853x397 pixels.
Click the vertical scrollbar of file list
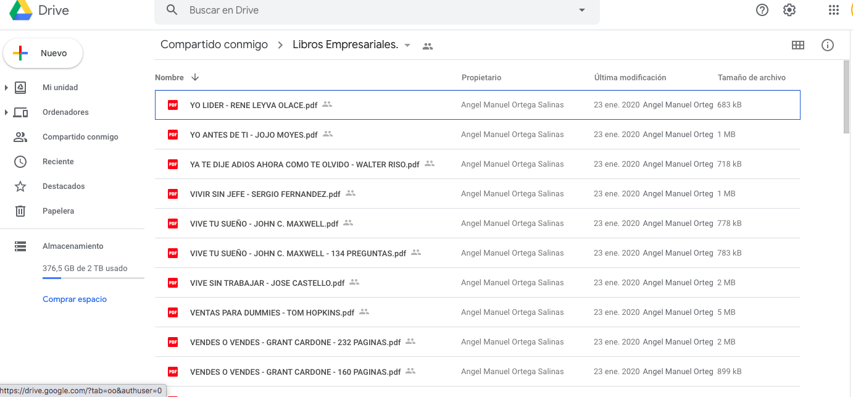tap(847, 96)
